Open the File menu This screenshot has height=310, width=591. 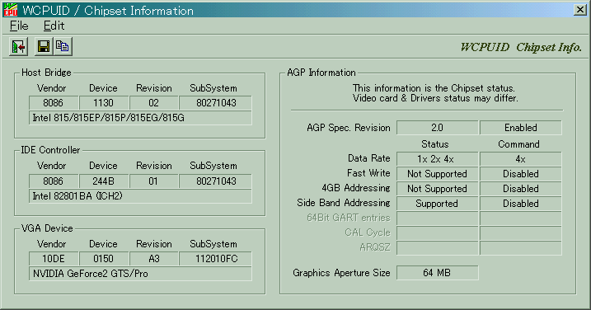coord(19,26)
